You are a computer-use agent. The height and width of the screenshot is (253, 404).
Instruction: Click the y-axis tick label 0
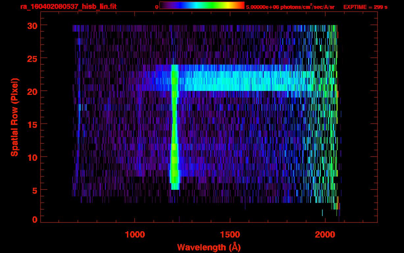pos(34,220)
